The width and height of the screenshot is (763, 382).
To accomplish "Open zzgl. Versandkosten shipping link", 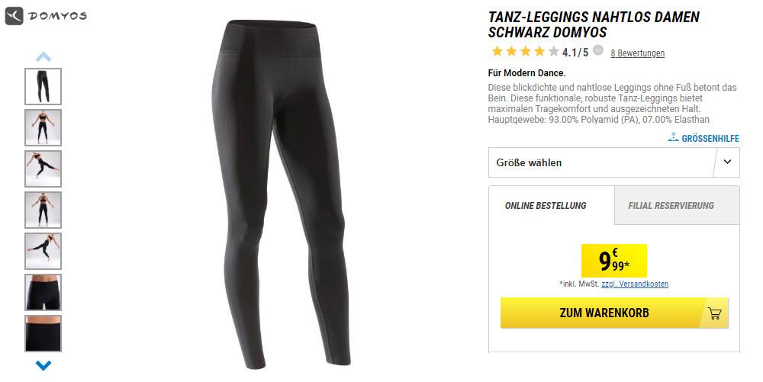I will click(x=635, y=284).
